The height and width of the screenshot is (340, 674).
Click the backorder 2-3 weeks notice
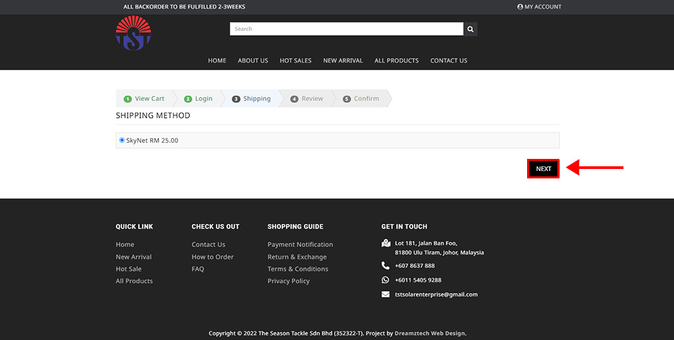tap(185, 7)
